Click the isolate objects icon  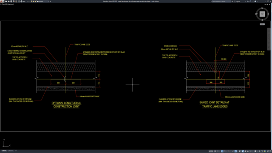pyautogui.click(x=262, y=151)
